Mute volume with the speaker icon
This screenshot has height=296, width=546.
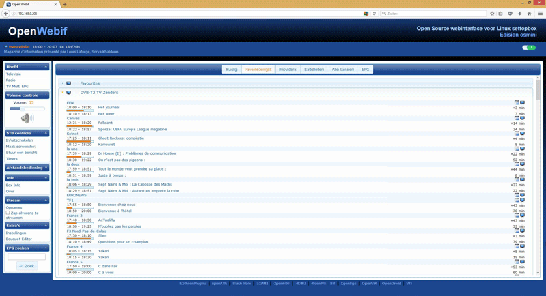coord(27,118)
